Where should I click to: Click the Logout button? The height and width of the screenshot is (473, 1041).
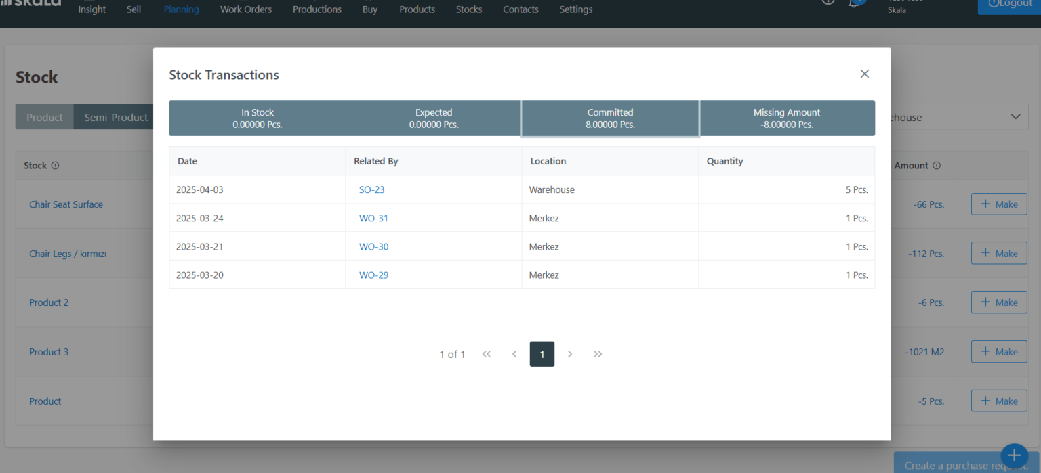pyautogui.click(x=1009, y=3)
